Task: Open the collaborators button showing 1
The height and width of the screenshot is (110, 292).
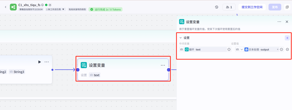Action: pyautogui.click(x=229, y=7)
